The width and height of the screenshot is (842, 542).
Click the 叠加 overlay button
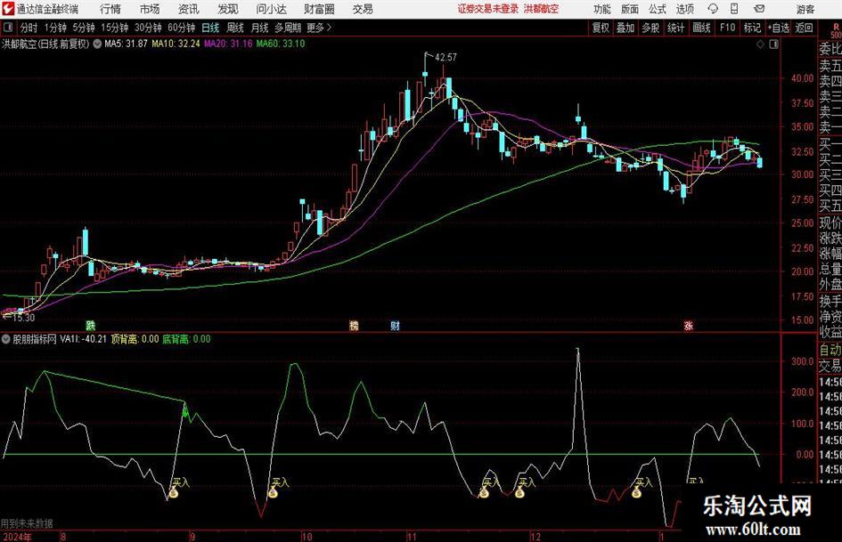coord(625,28)
